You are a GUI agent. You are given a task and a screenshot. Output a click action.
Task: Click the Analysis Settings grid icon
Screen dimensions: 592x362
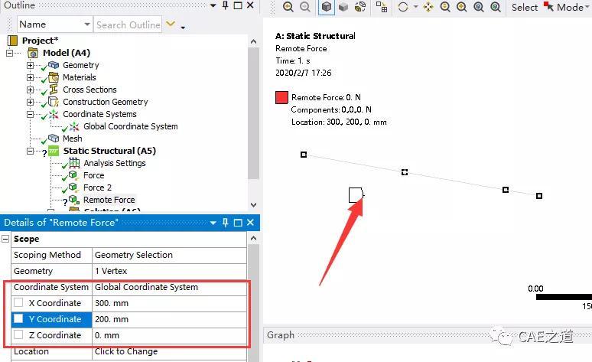coord(74,163)
